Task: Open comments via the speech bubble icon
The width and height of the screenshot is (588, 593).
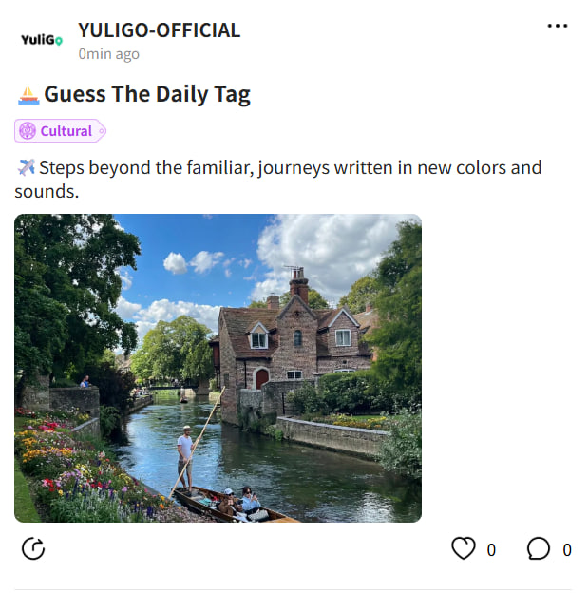Action: [538, 548]
